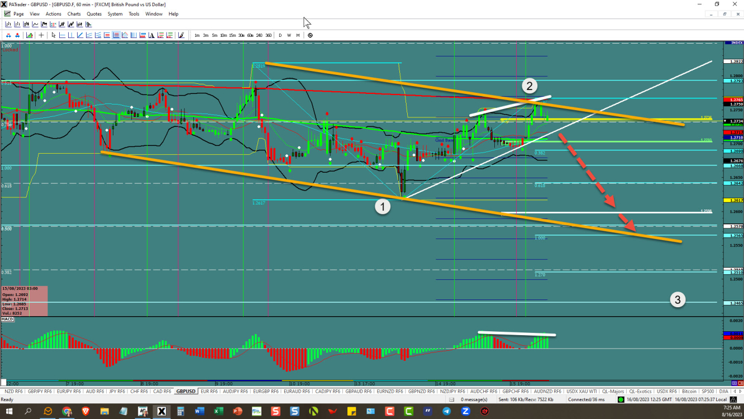Switch chart to 30m timeframe
Image resolution: width=744 pixels, height=419 pixels.
(241, 35)
